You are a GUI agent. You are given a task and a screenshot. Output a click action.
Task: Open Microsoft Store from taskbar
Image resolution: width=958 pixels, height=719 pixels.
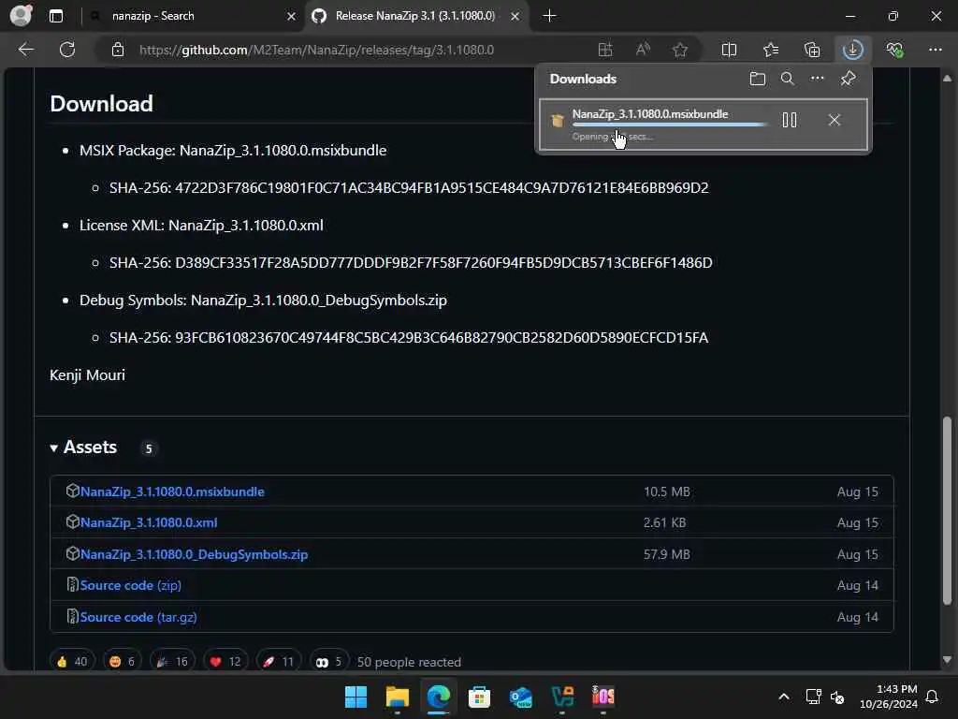point(479,697)
